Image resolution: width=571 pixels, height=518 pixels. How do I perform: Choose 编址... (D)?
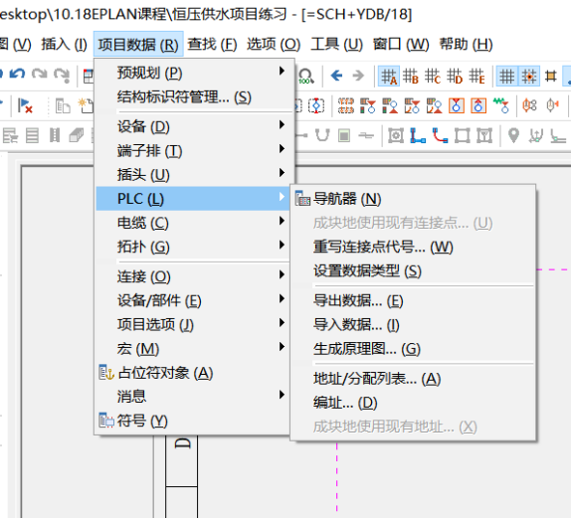pyautogui.click(x=413, y=403)
